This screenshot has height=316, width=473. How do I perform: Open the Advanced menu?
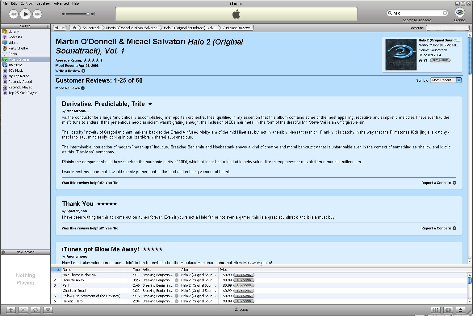tap(61, 3)
